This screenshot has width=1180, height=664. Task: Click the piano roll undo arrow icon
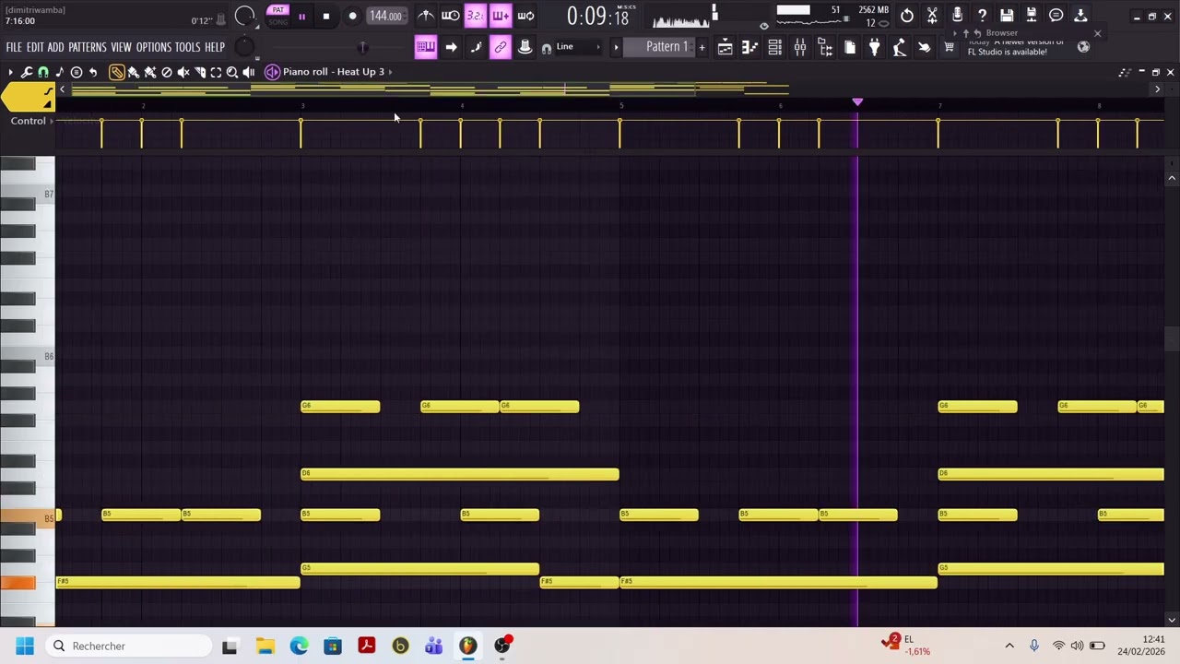coord(93,72)
